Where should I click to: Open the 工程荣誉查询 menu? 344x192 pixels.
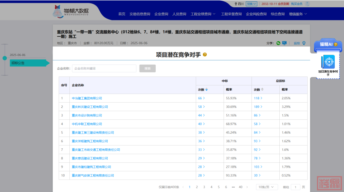click(x=231, y=14)
